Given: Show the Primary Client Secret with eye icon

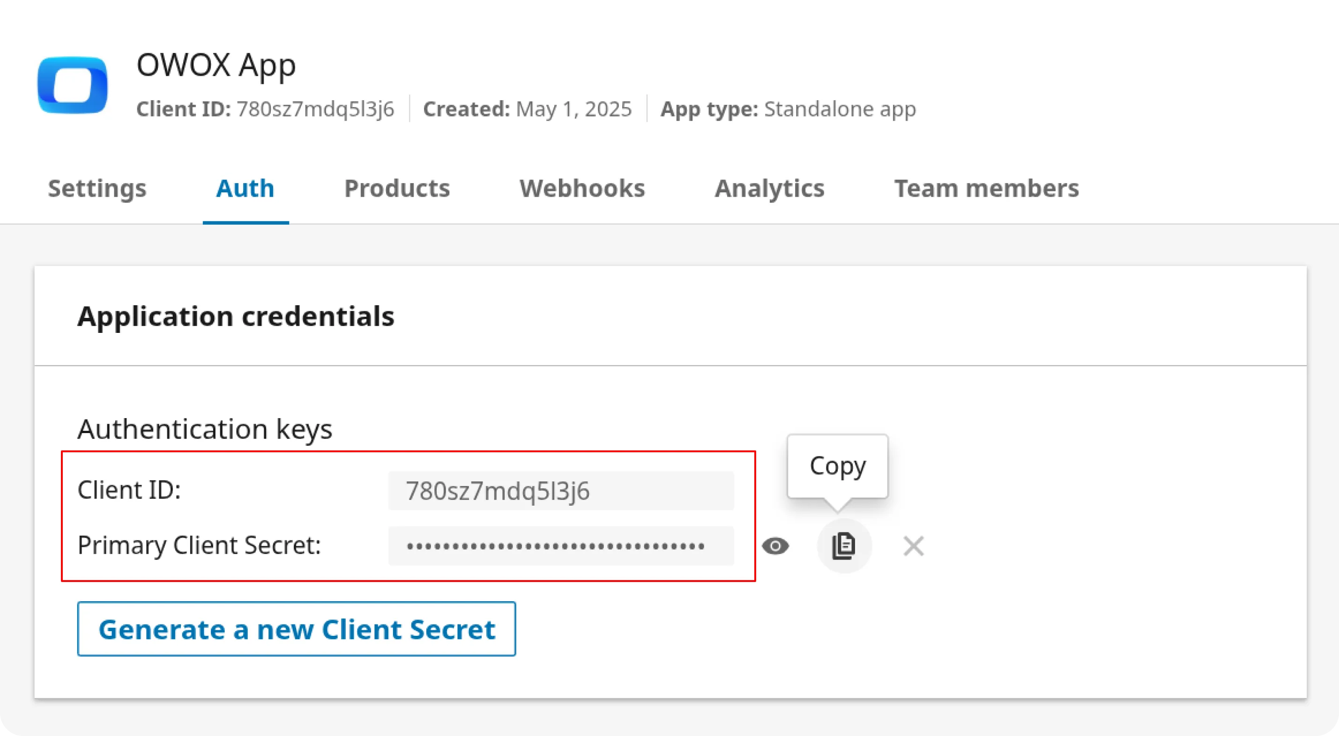Looking at the screenshot, I should [x=775, y=546].
